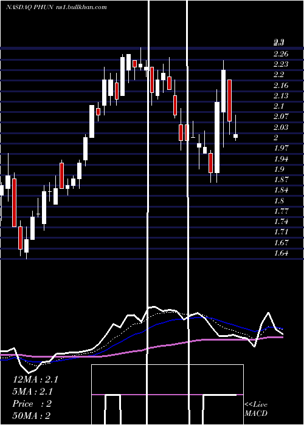Image resolution: width=304 pixels, height=425 pixels.
Task: Click the 1.64 price axis label
Action: click(281, 253)
